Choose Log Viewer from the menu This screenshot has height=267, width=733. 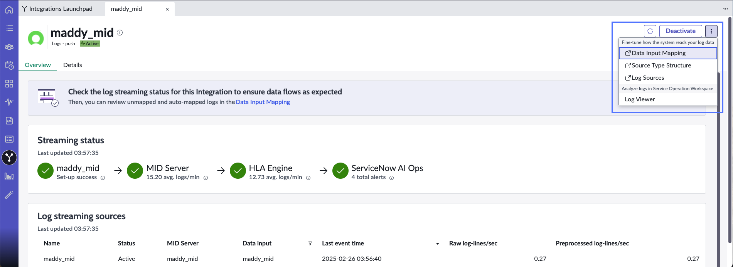668,99
